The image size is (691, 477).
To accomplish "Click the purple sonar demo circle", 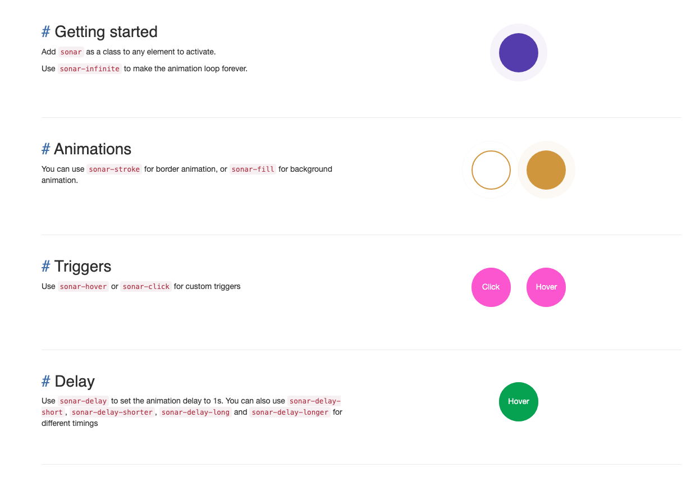I will click(x=519, y=52).
